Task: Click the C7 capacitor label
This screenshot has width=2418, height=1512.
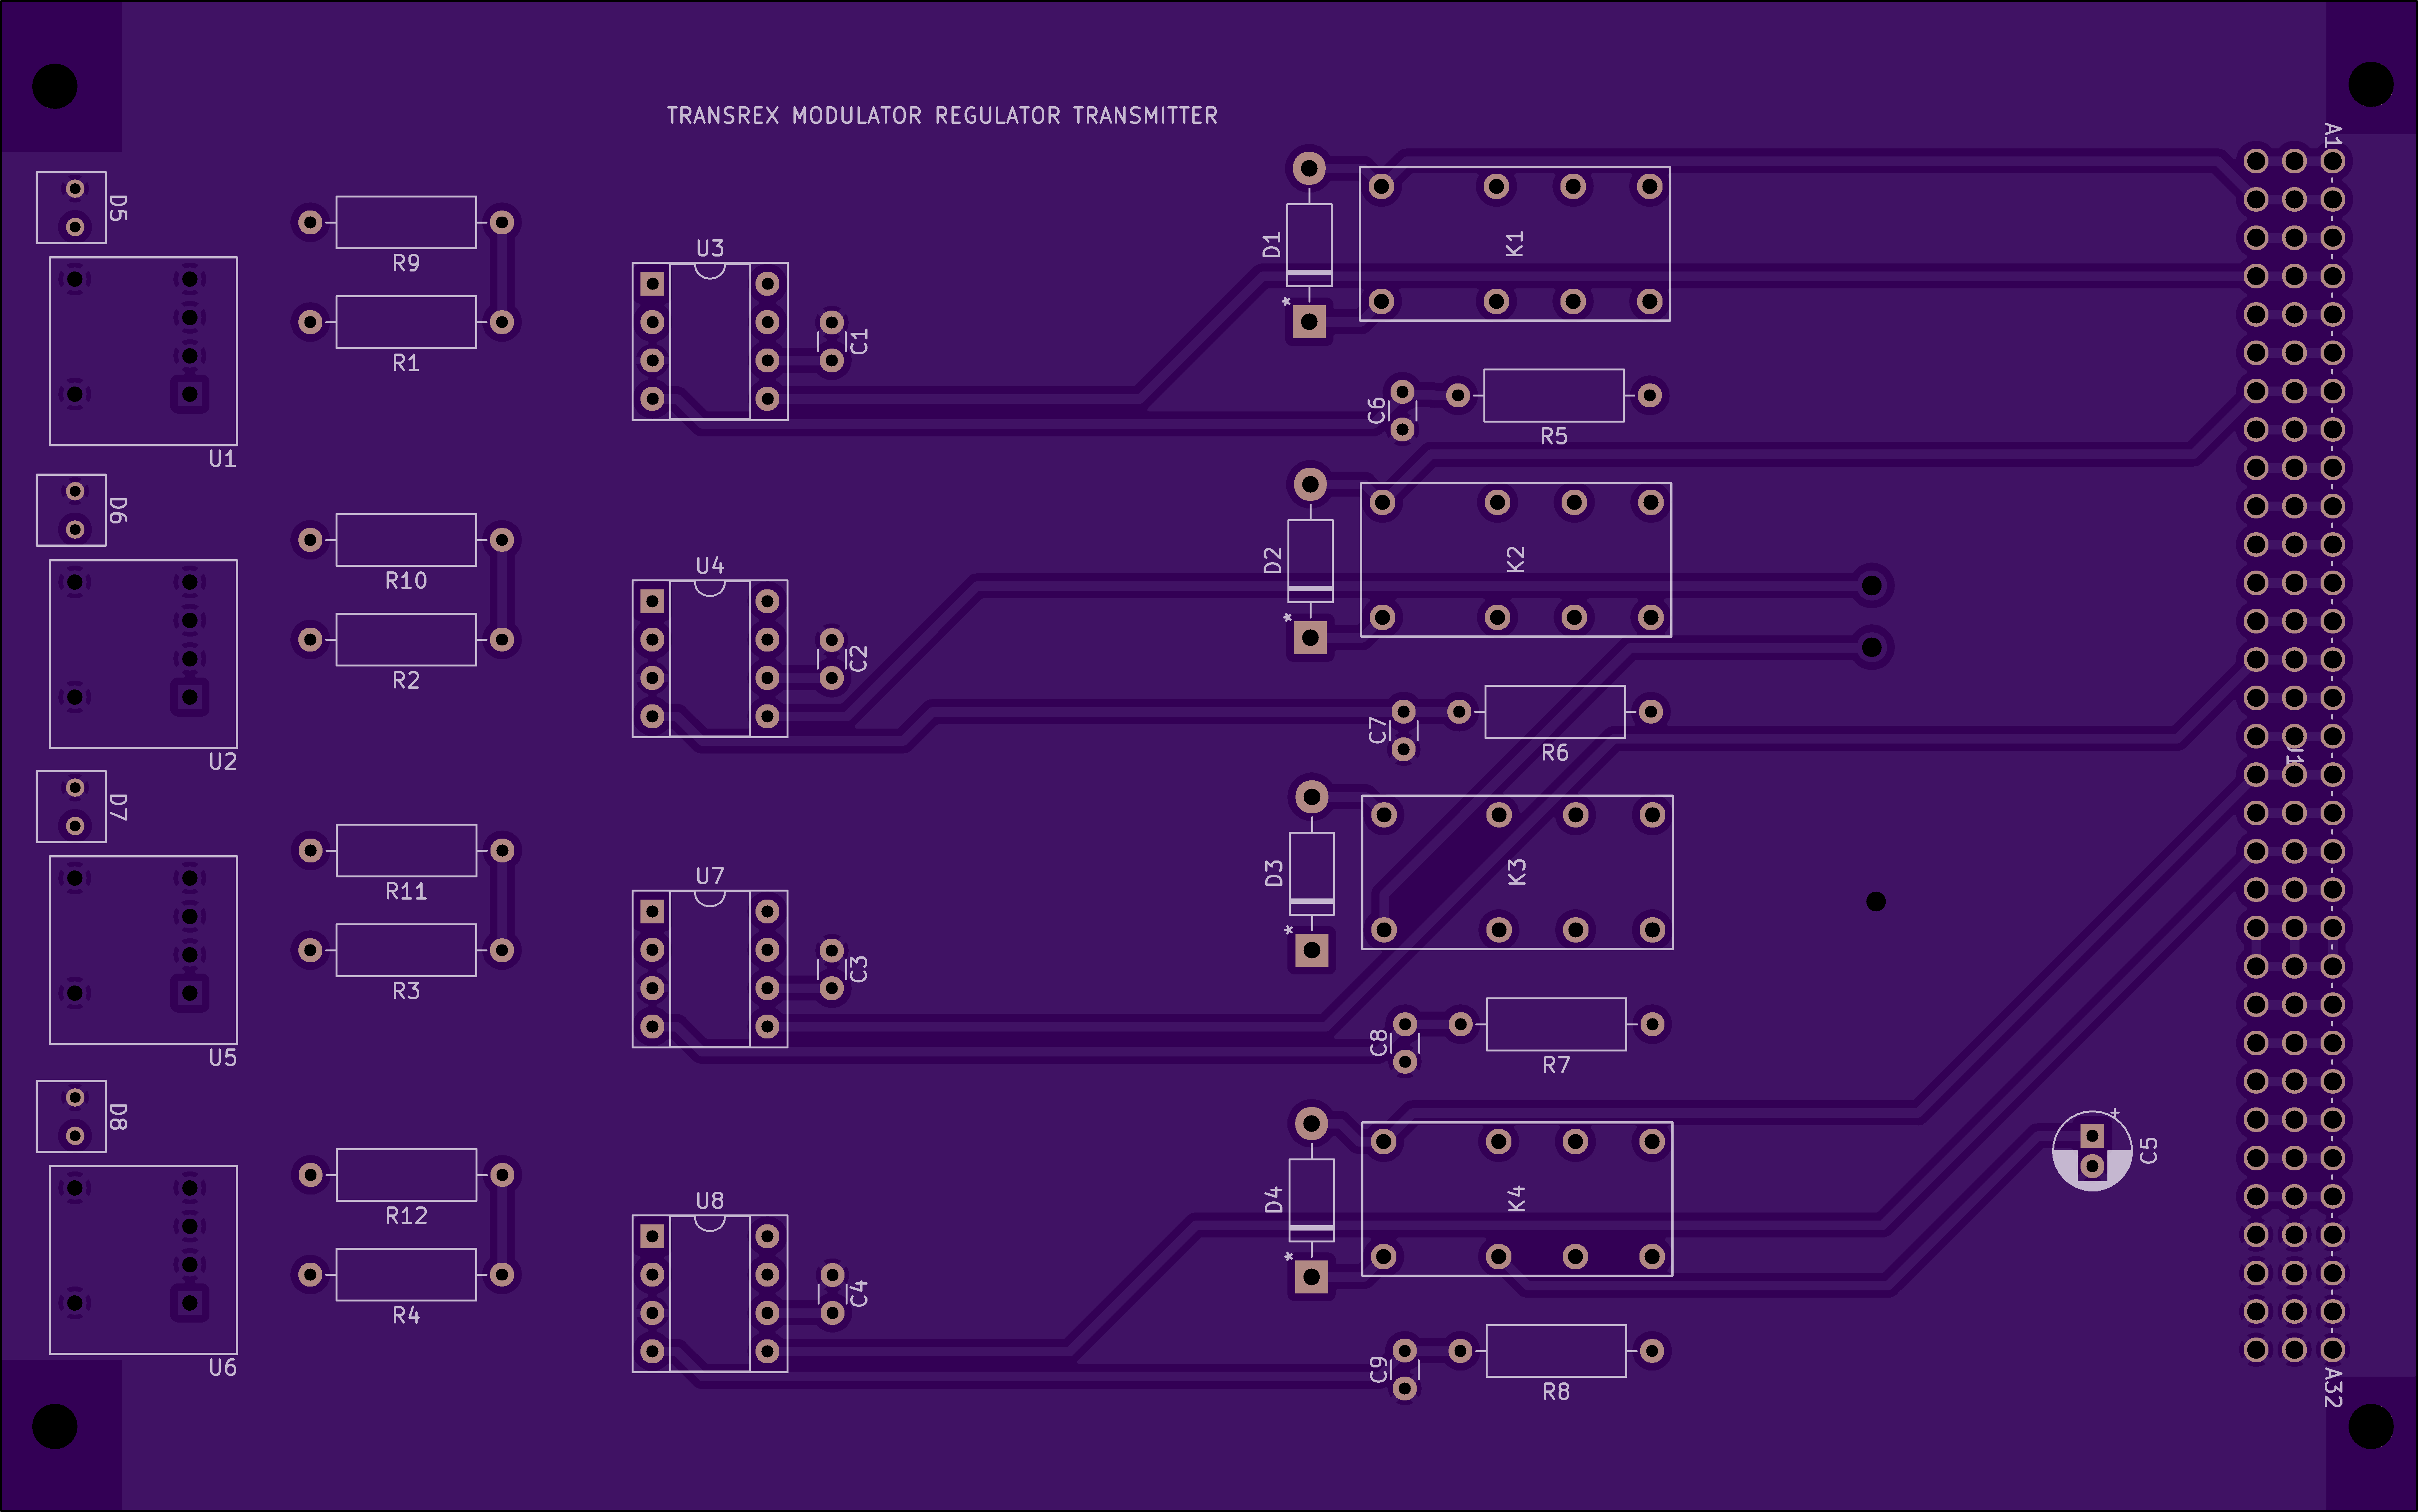Action: point(1377,730)
